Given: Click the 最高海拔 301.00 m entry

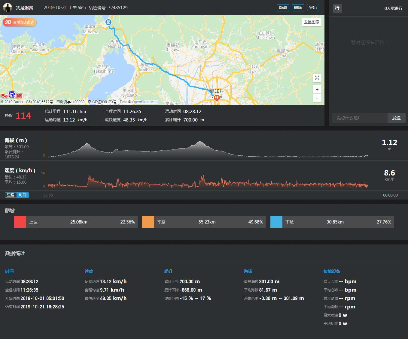Looking at the screenshot, I should pos(262,281).
